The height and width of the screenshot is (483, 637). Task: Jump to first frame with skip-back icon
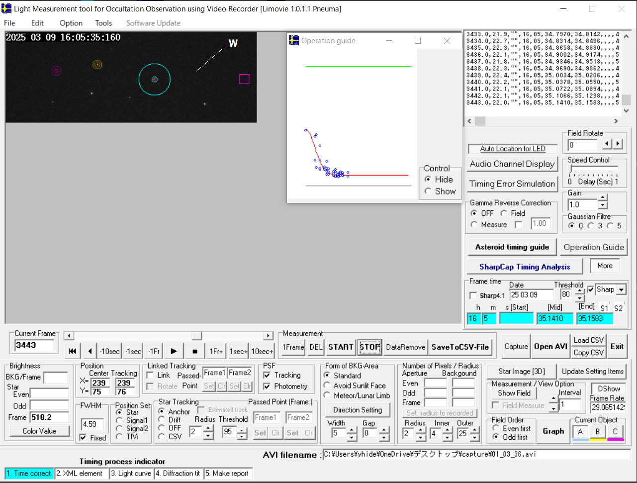pos(73,351)
